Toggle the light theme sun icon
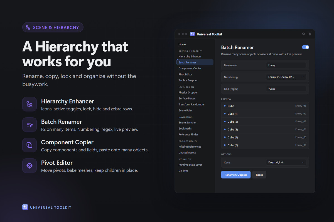 click(x=310, y=34)
